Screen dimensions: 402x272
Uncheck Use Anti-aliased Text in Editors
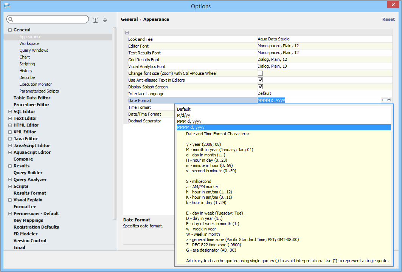(x=260, y=80)
